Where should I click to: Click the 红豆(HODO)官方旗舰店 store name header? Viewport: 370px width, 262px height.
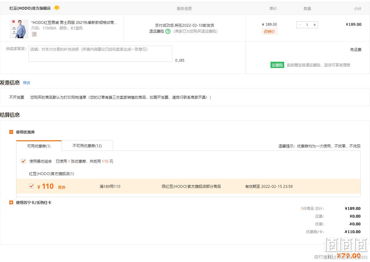coord(30,8)
